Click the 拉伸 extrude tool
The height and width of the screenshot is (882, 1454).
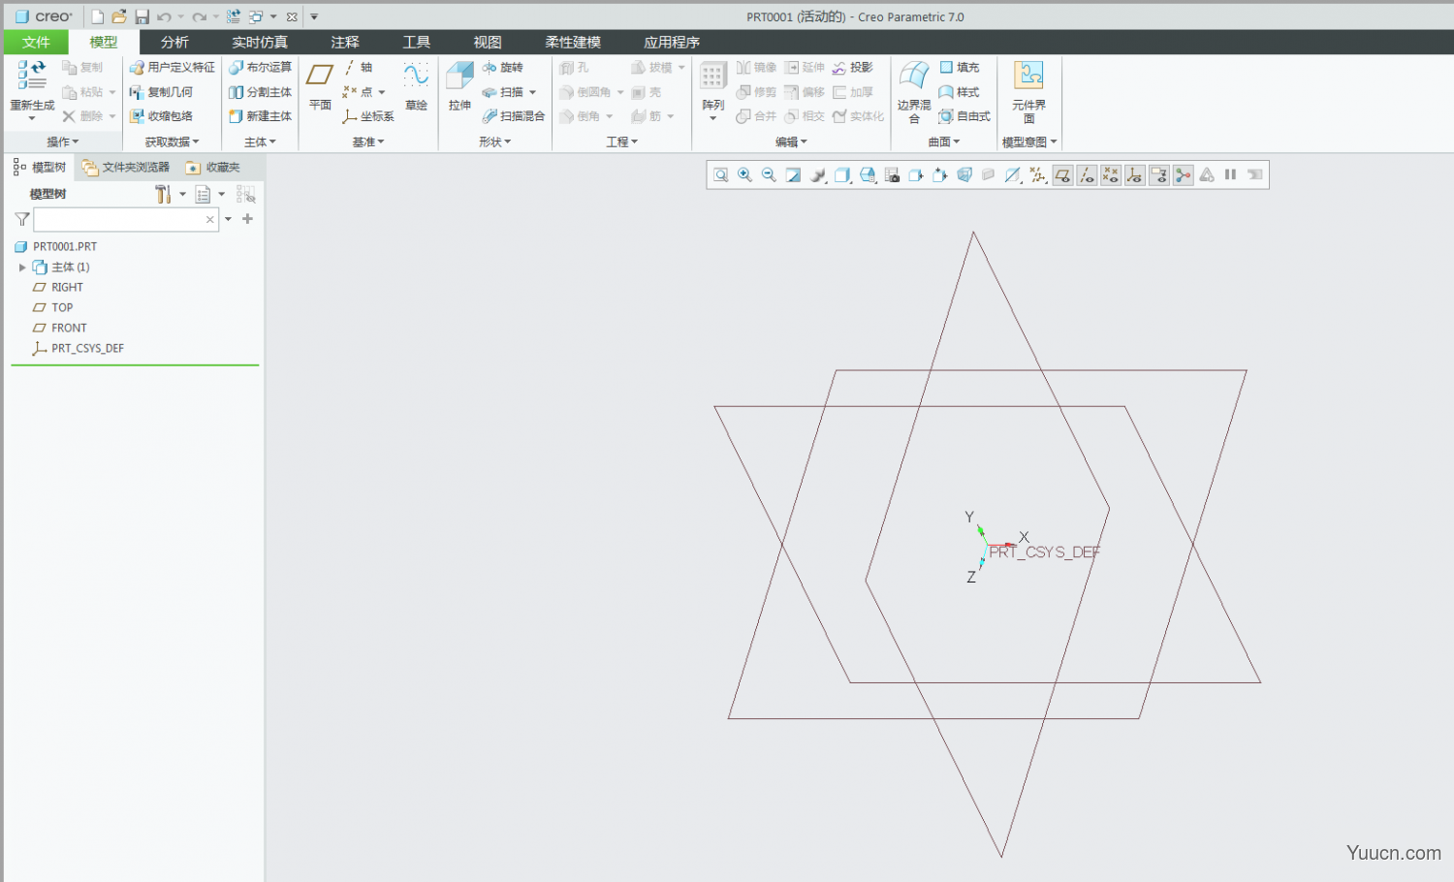pyautogui.click(x=459, y=86)
